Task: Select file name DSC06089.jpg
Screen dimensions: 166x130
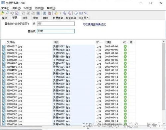Action: pyautogui.click(x=14, y=121)
